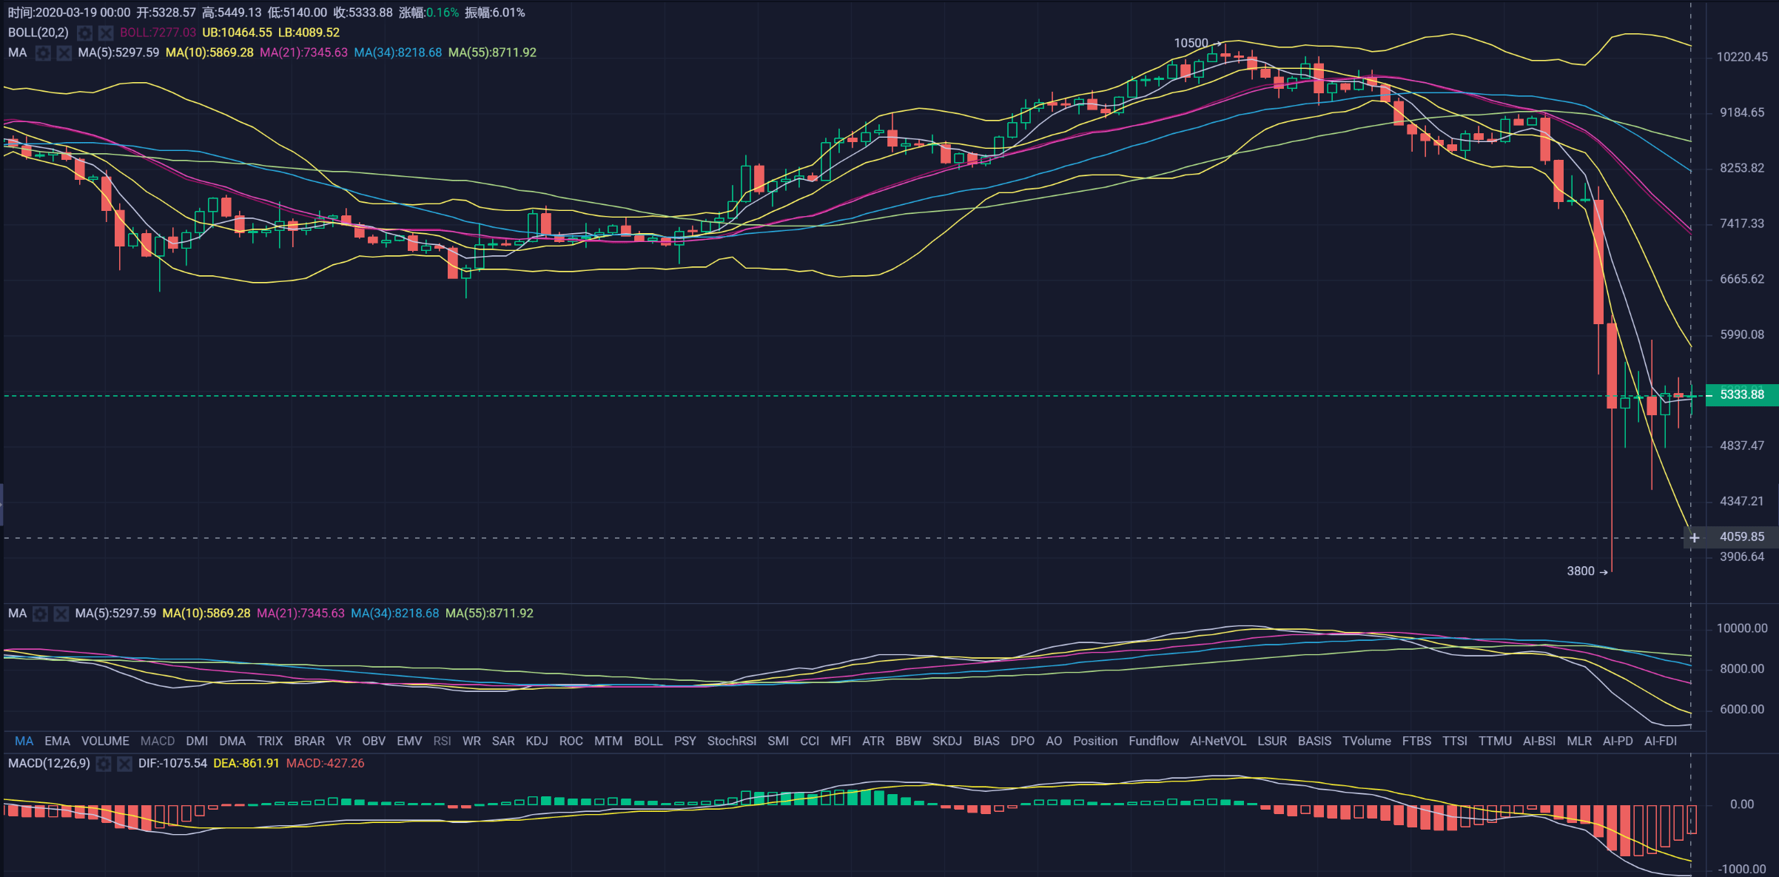Open the DMA indicator
Viewport: 1779px width, 877px height.
pyautogui.click(x=232, y=741)
